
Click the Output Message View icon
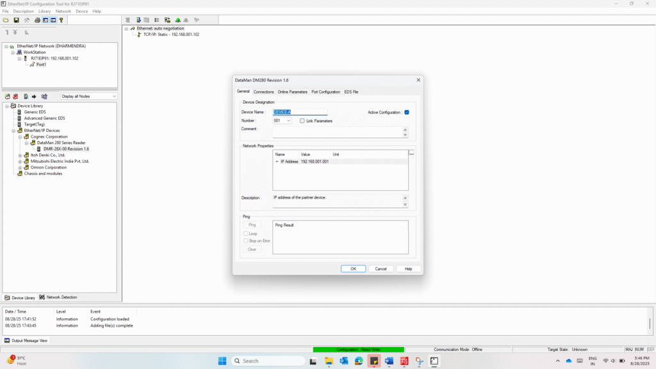coord(7,341)
